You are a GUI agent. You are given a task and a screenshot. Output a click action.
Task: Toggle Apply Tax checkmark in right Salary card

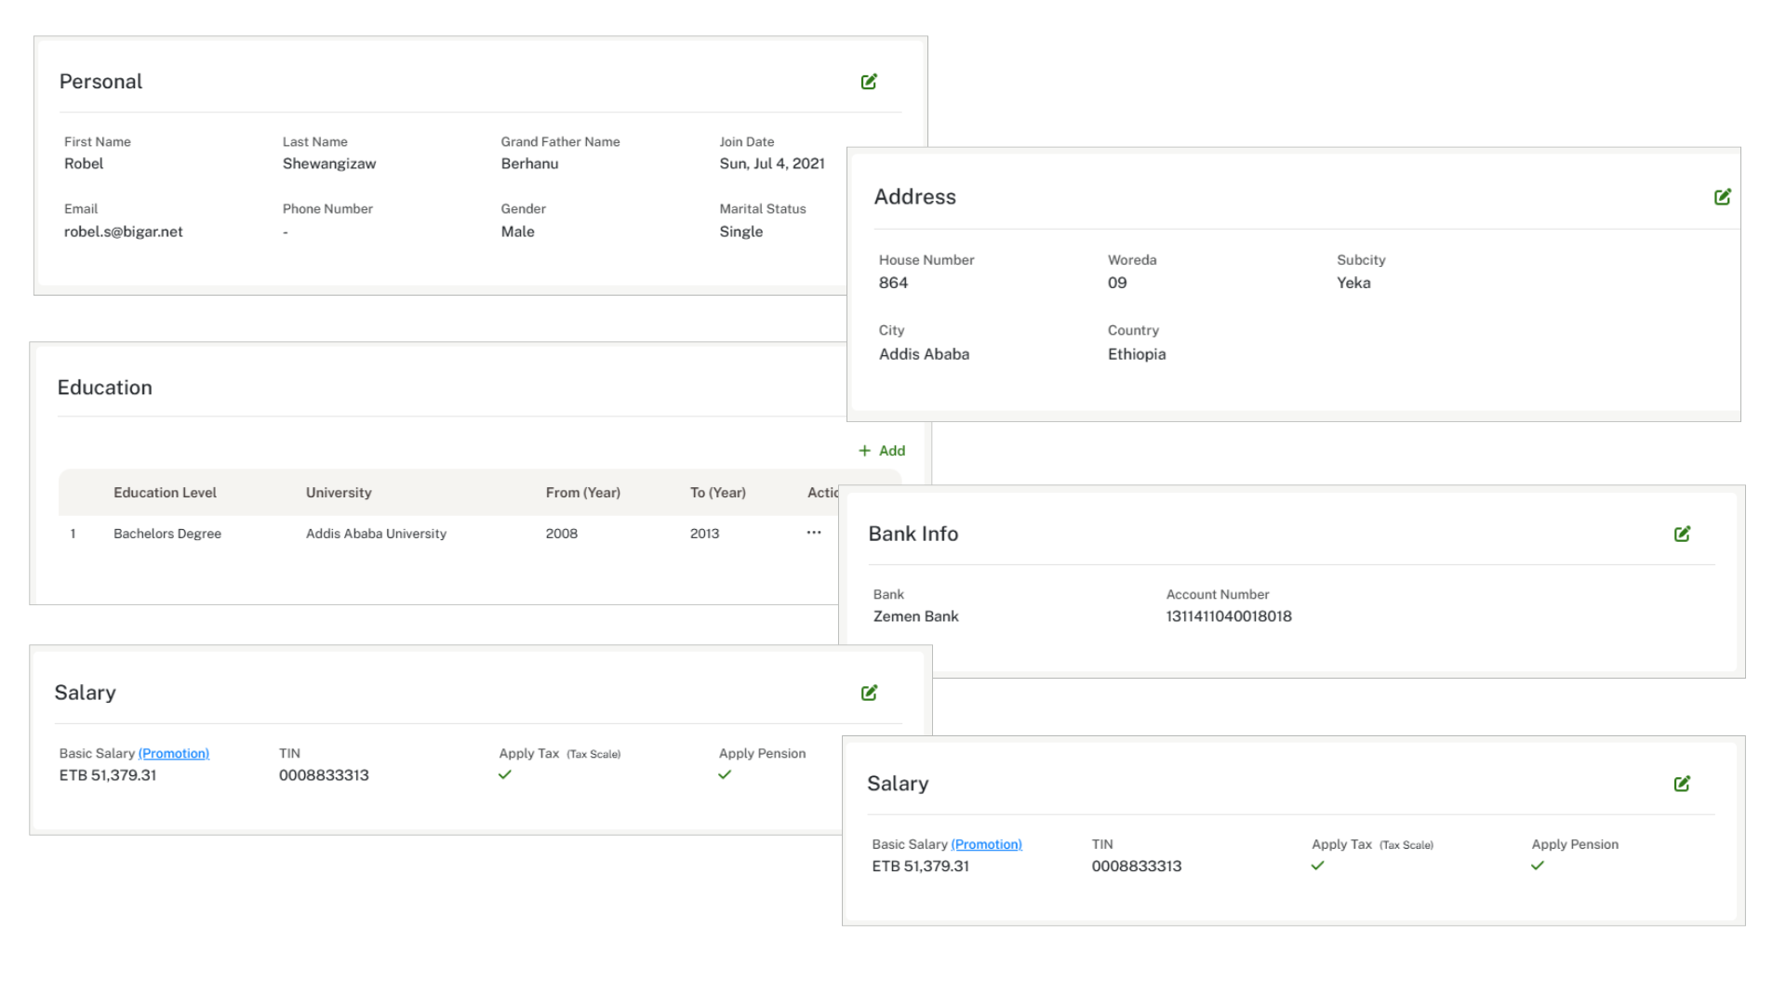pos(1317,865)
